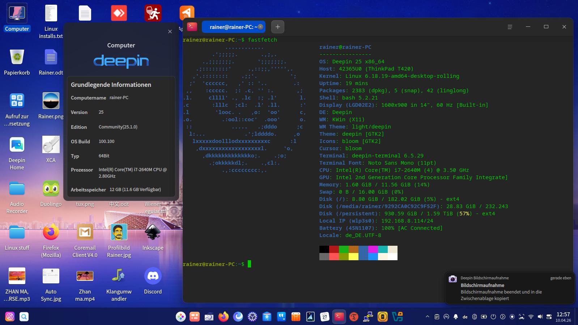Select the Inkscape desktop icon

153,237
